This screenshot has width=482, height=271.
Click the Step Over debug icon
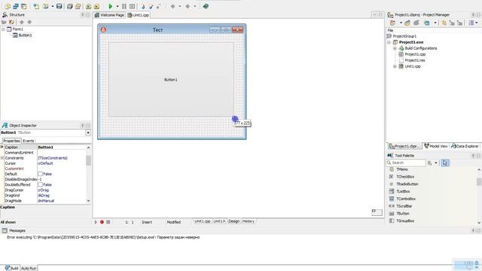(151, 6)
